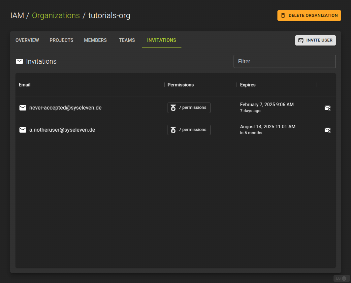Open 7 permissions badge for never-accepted row
Viewport: 351px width, 283px height.
[x=189, y=108]
